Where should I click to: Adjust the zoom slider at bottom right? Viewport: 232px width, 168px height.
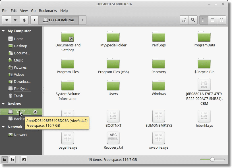(213, 160)
